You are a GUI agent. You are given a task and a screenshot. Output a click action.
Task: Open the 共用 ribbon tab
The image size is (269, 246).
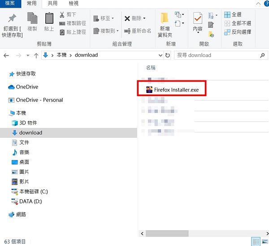(52, 3)
